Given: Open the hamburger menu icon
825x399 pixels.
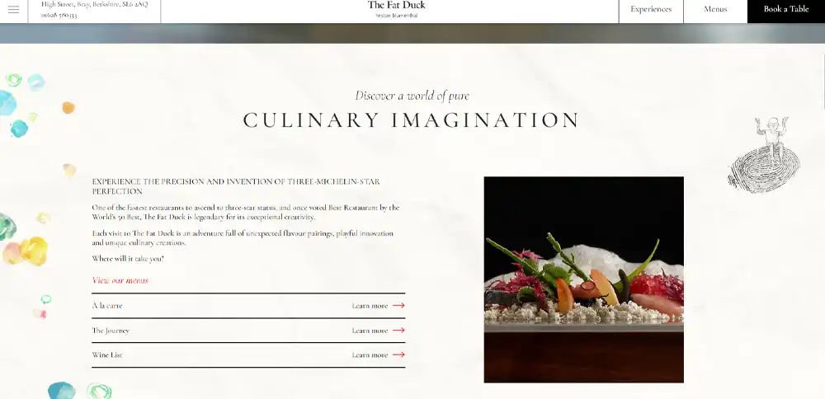Looking at the screenshot, I should pos(14,9).
